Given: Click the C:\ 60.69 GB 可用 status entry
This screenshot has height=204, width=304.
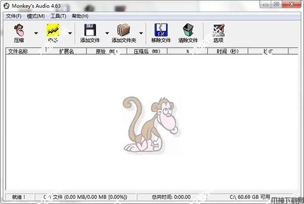Looking at the screenshot, I should point(250,197).
